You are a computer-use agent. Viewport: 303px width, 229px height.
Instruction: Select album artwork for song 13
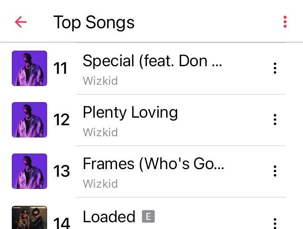tap(29, 171)
